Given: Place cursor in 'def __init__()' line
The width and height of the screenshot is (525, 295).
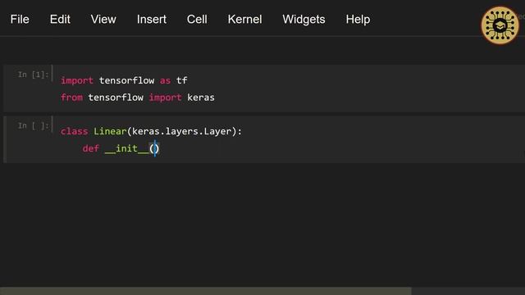Looking at the screenshot, I should [121, 148].
